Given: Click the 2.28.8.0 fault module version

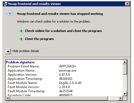Looking at the screenshot, I should (x=64, y=87).
